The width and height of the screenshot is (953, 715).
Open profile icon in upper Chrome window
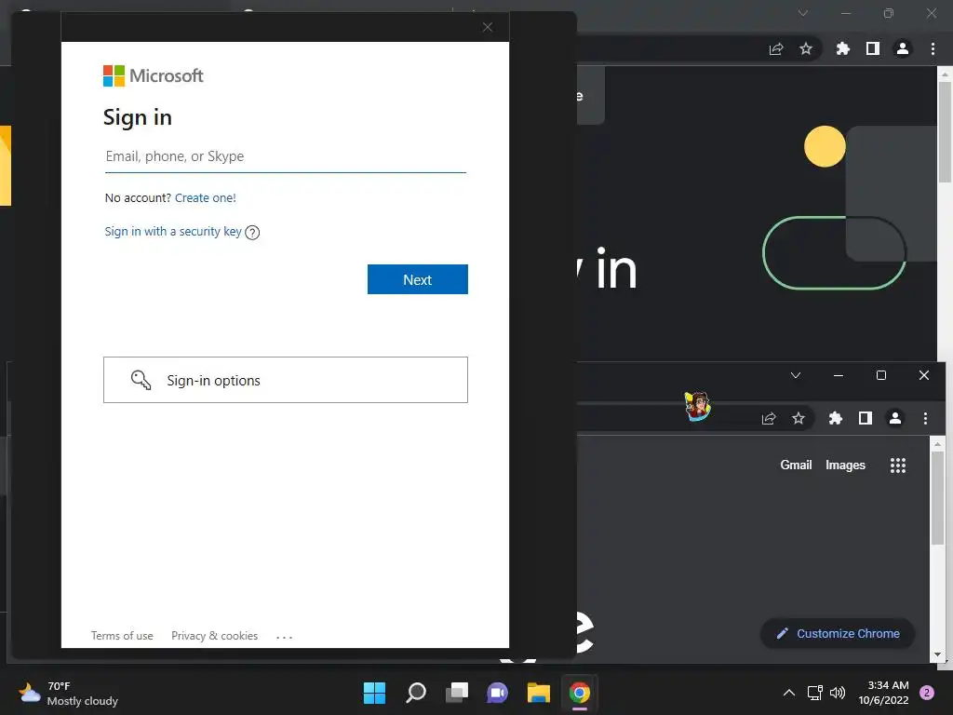click(903, 48)
